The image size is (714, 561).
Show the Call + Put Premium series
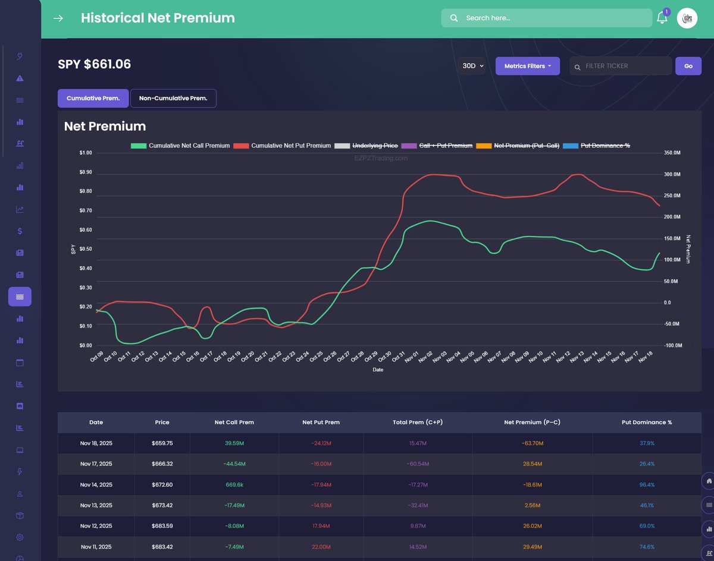437,146
